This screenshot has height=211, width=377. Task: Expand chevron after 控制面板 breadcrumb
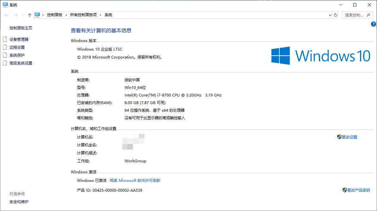click(66, 15)
